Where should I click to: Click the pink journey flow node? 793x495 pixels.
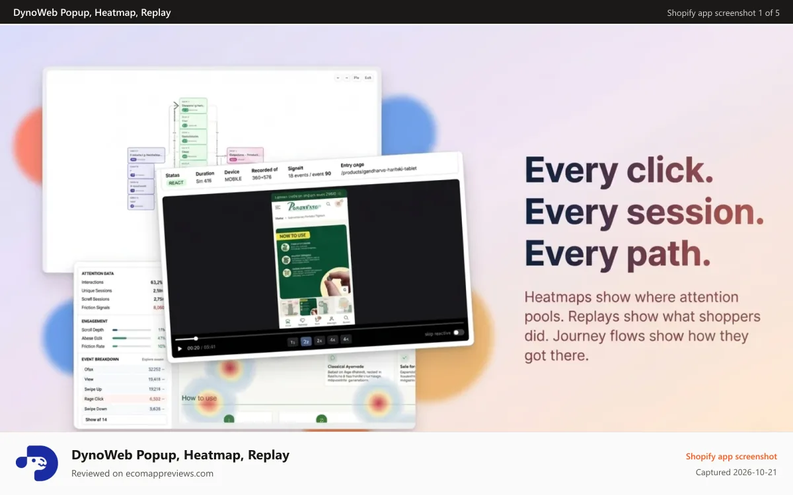tap(245, 155)
